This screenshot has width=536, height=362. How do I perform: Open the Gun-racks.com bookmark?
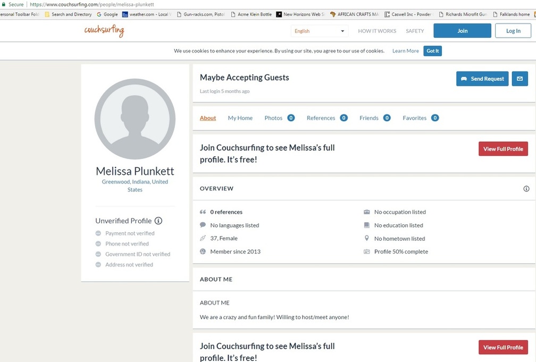point(200,14)
